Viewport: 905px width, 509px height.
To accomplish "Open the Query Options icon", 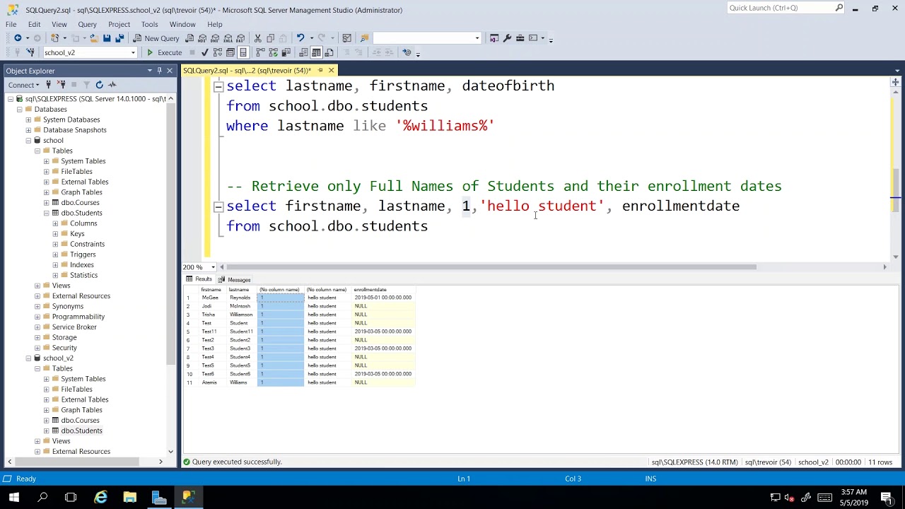I will (230, 52).
